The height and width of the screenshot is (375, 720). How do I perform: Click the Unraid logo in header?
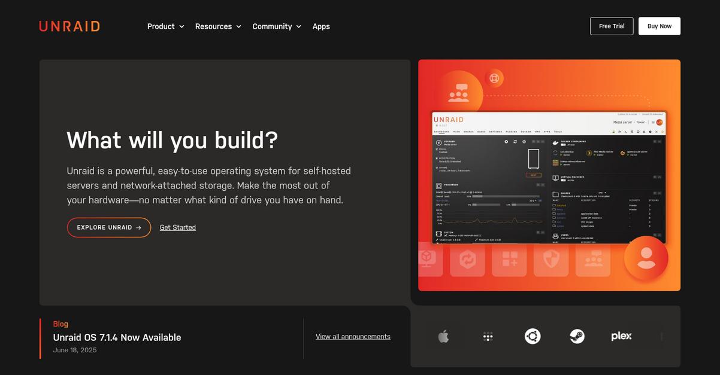69,26
